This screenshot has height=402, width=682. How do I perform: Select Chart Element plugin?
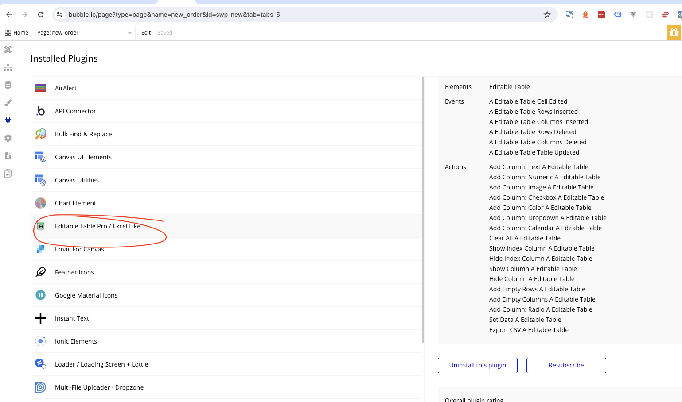click(226, 203)
